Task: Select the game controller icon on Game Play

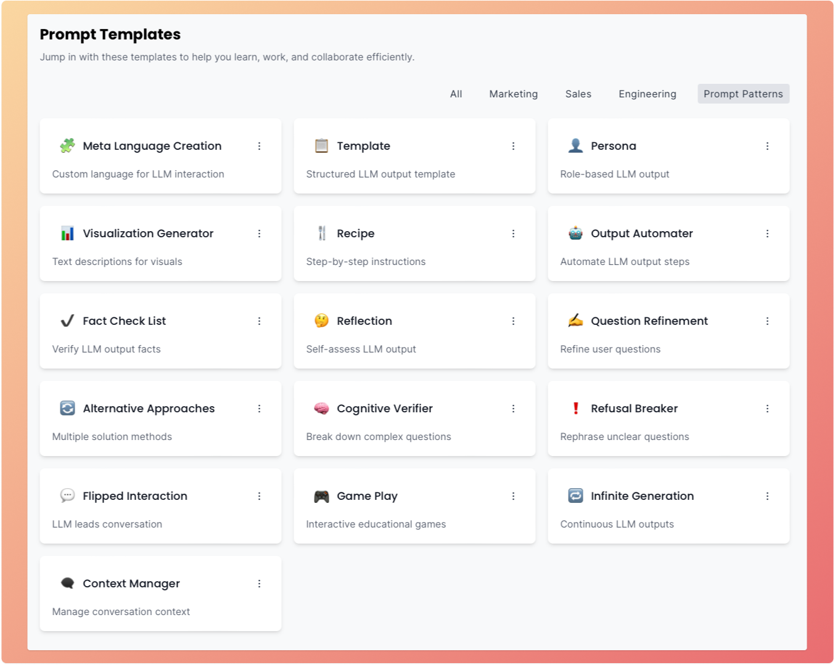Action: coord(320,496)
